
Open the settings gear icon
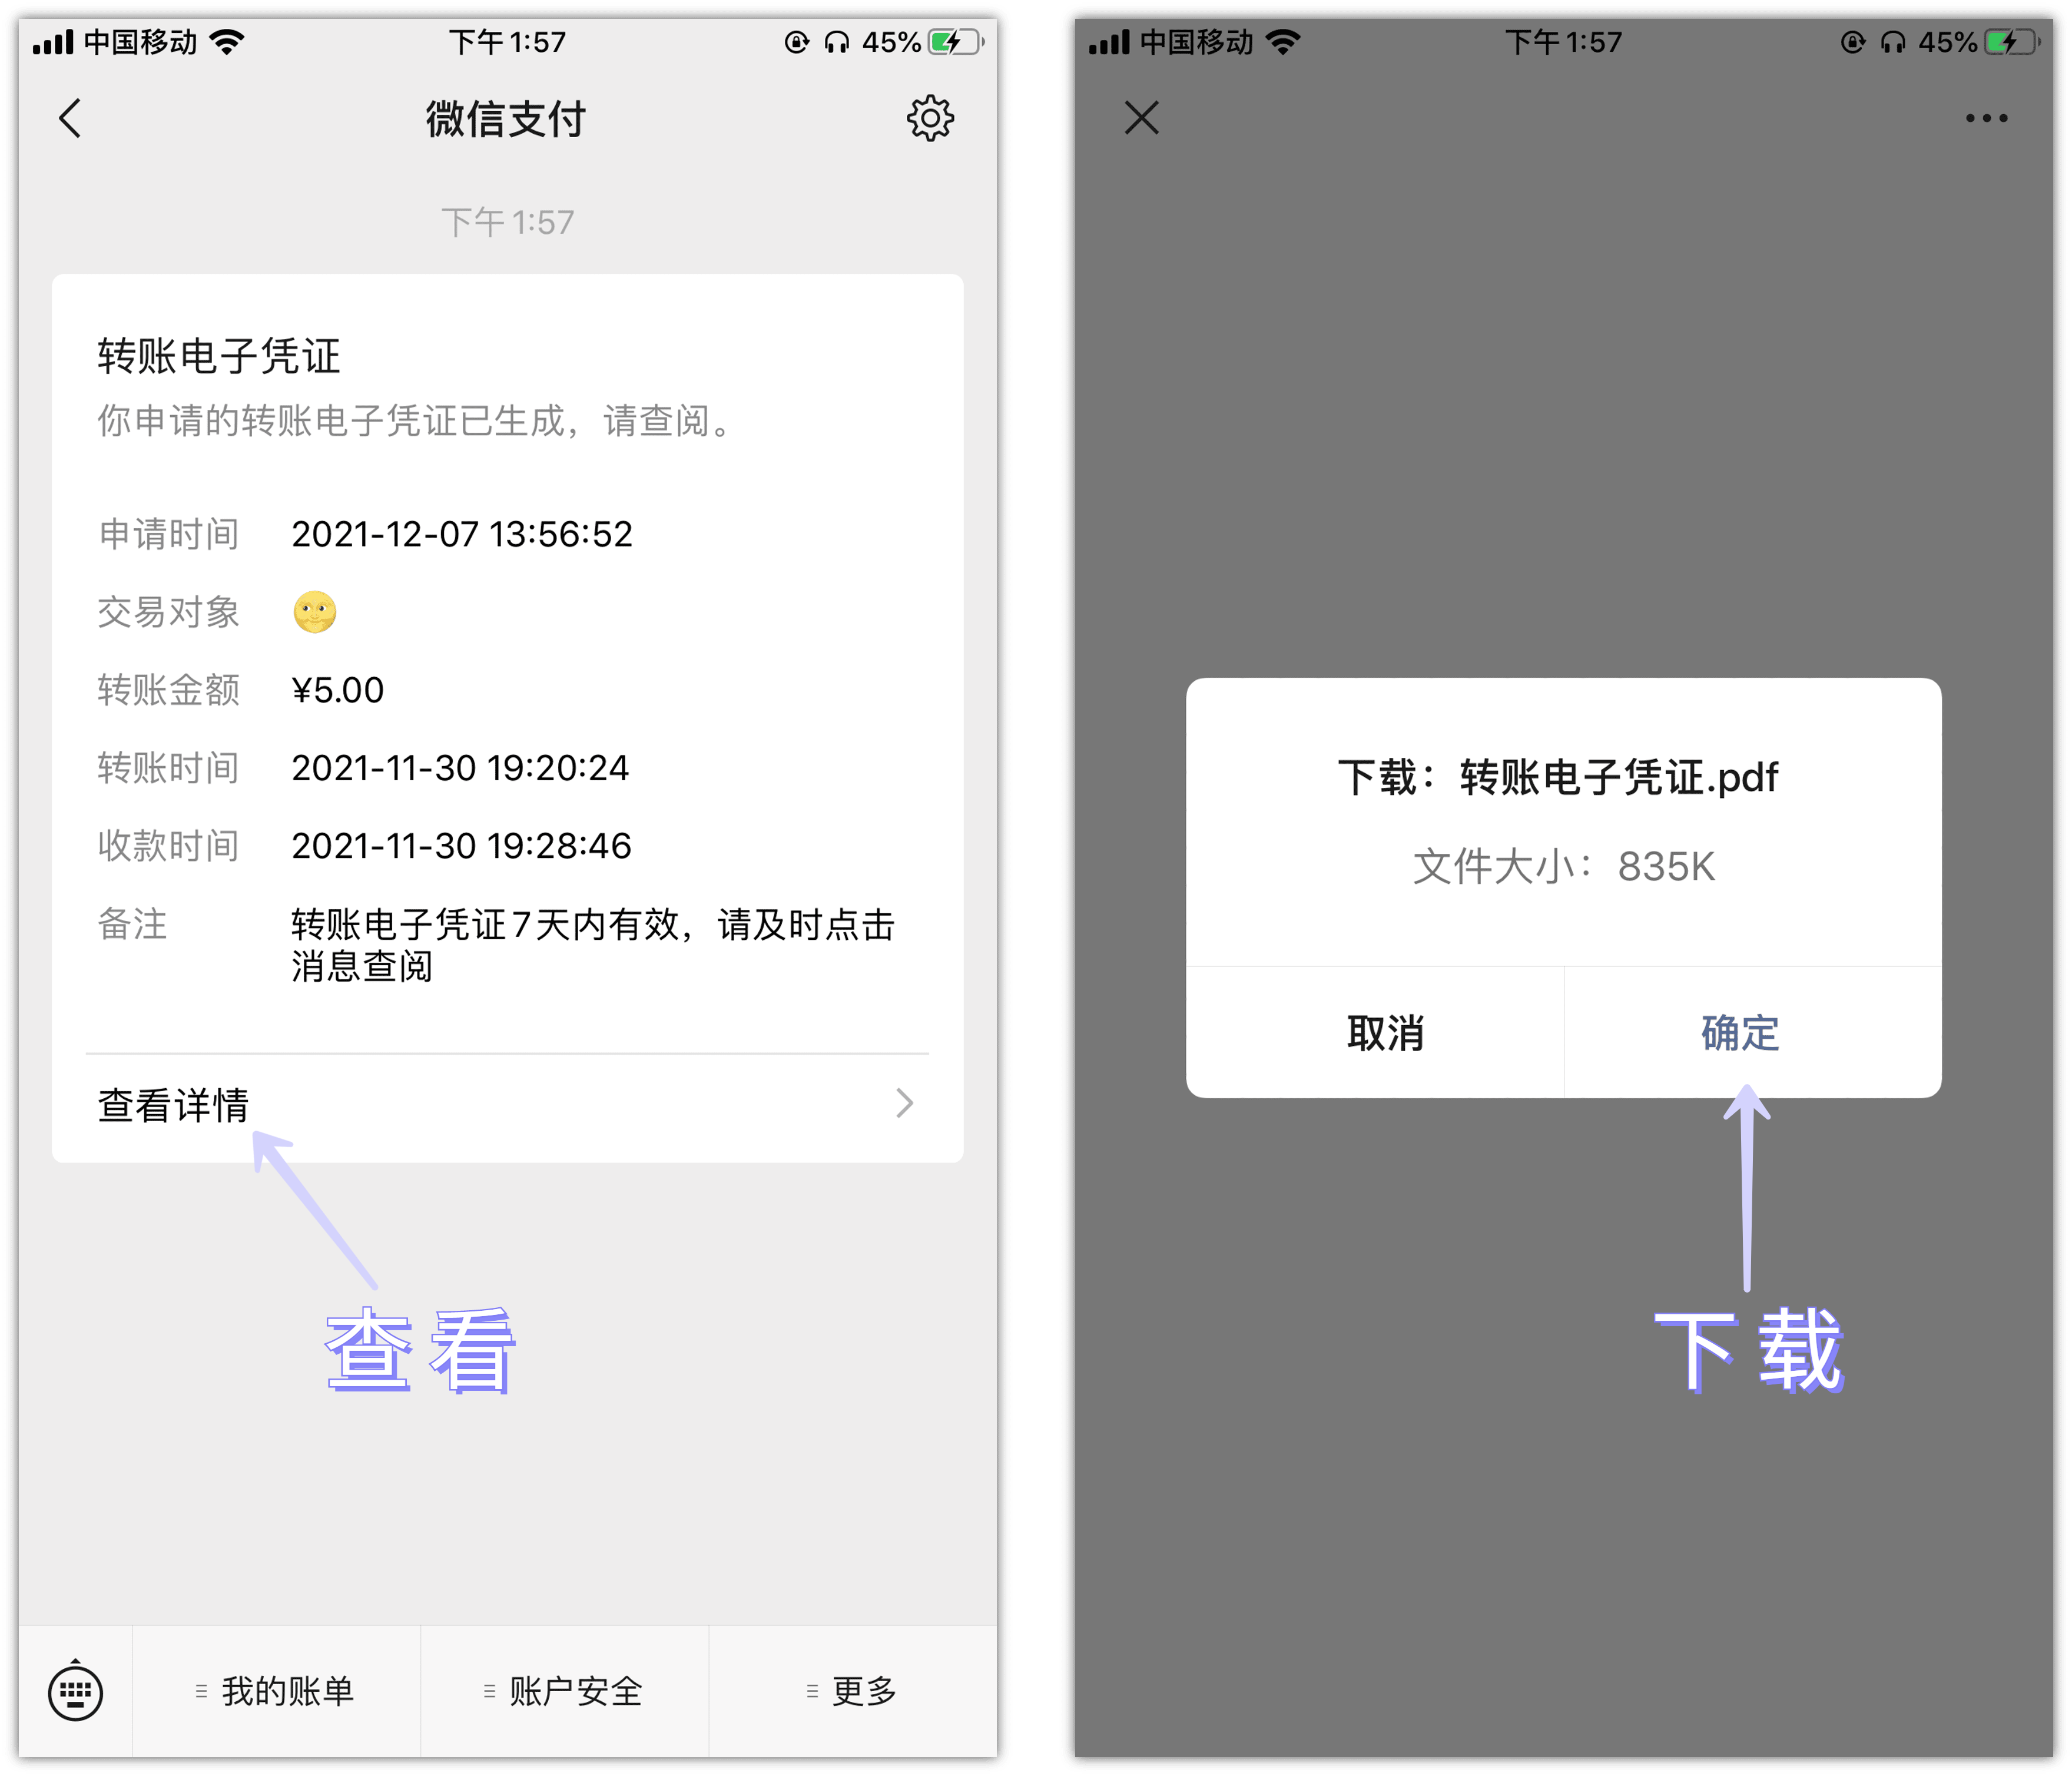click(x=930, y=118)
